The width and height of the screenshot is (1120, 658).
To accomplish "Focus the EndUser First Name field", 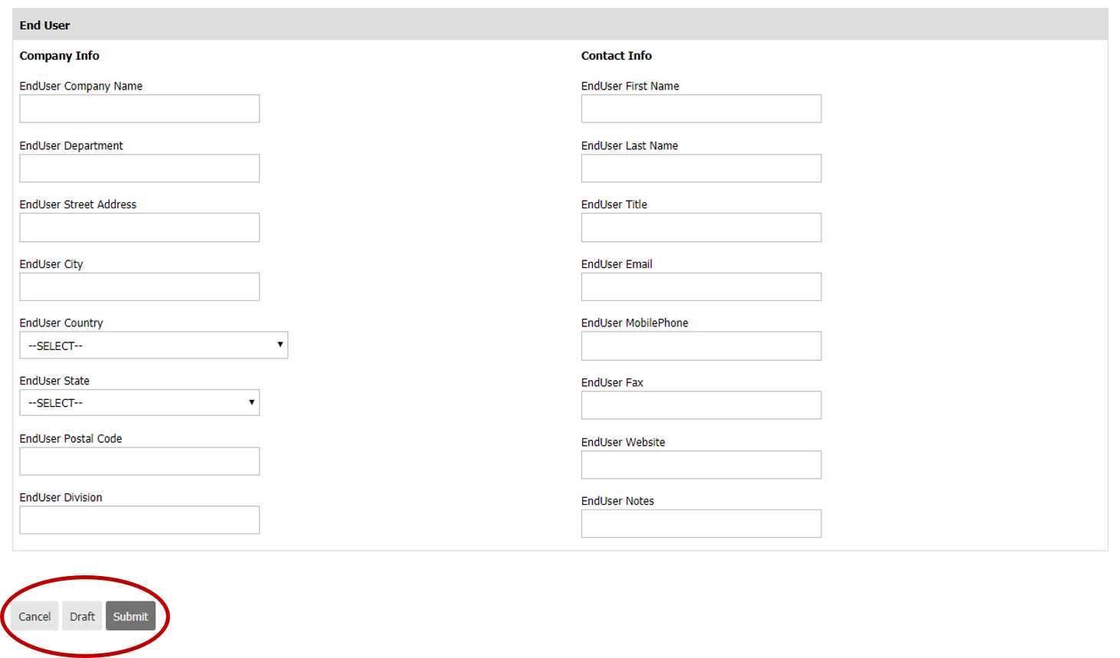I will pyautogui.click(x=701, y=109).
